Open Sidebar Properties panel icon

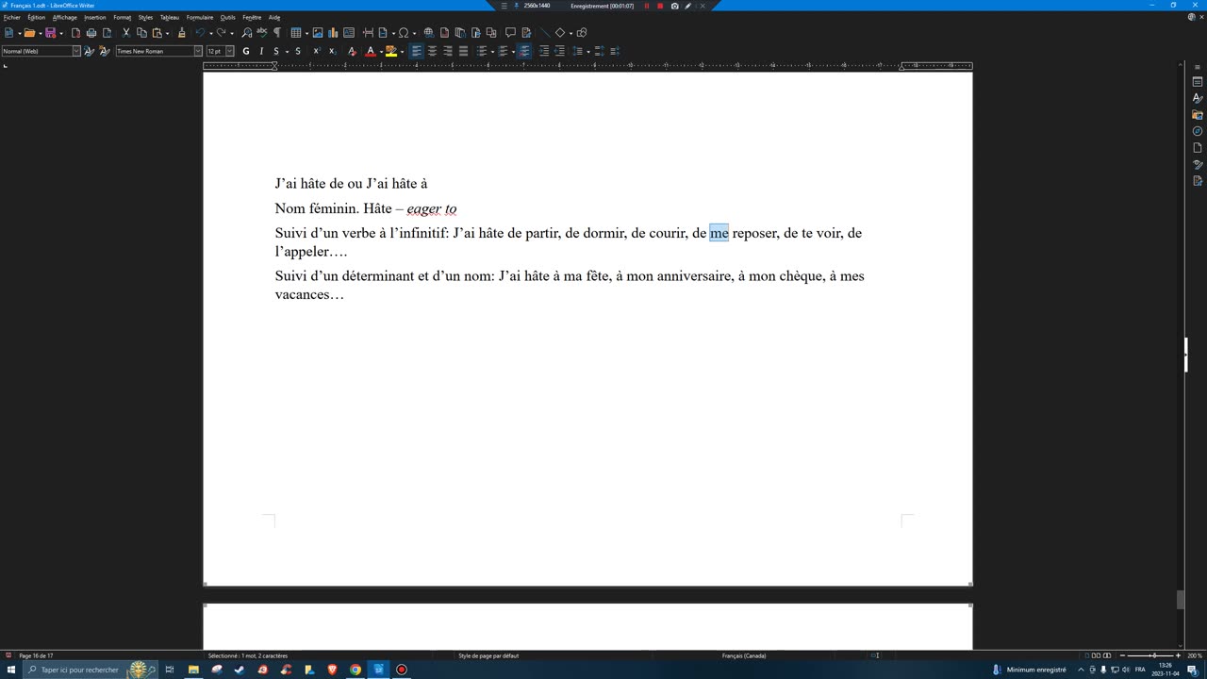click(1198, 82)
